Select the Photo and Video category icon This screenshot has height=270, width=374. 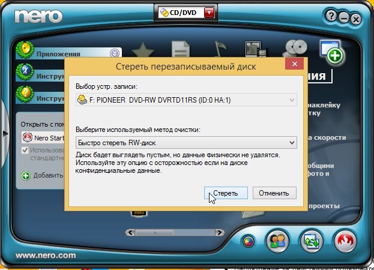(x=256, y=49)
